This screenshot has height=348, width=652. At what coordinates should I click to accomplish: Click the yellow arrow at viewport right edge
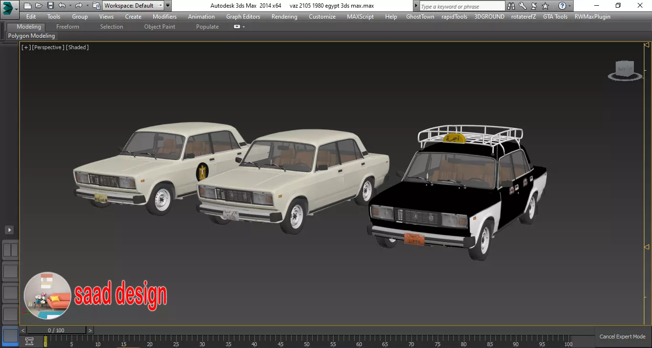tap(647, 247)
